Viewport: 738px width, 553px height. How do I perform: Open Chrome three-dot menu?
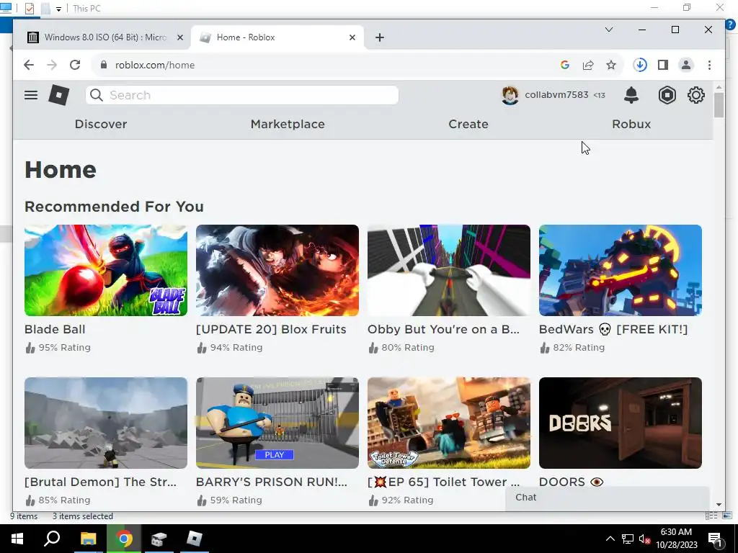(x=709, y=65)
